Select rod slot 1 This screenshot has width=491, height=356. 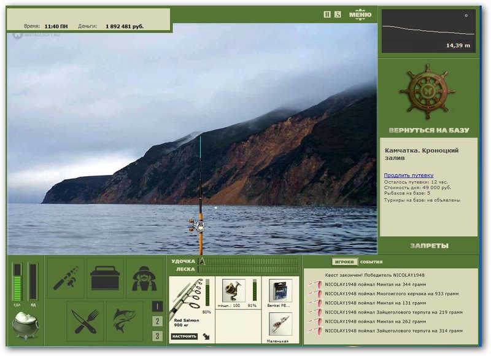[157, 306]
